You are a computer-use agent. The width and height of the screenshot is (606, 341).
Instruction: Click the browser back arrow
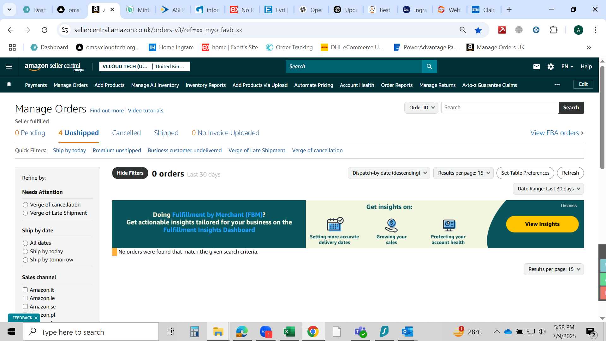click(x=10, y=30)
